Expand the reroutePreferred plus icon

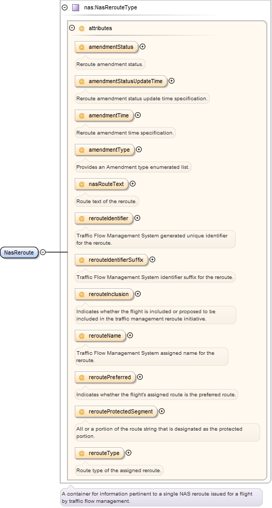tap(140, 377)
